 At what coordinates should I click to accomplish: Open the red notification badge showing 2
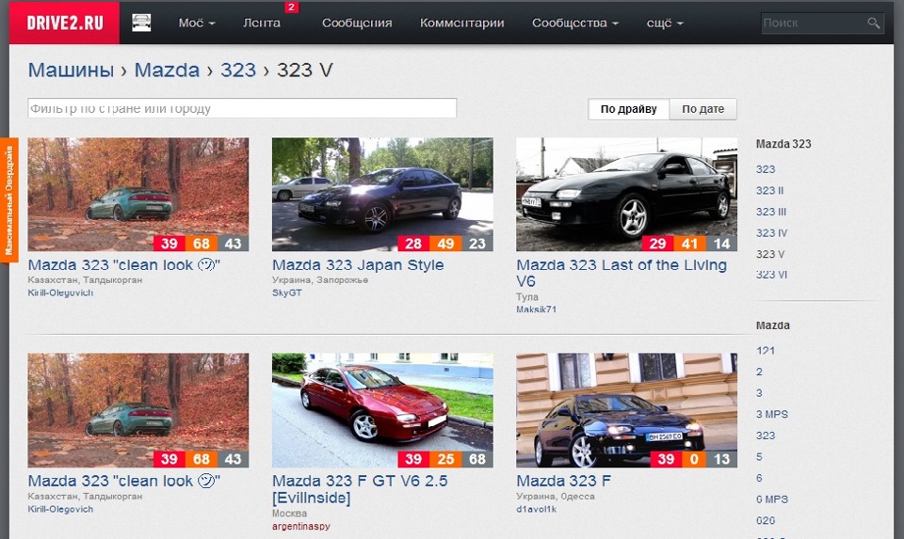point(291,7)
